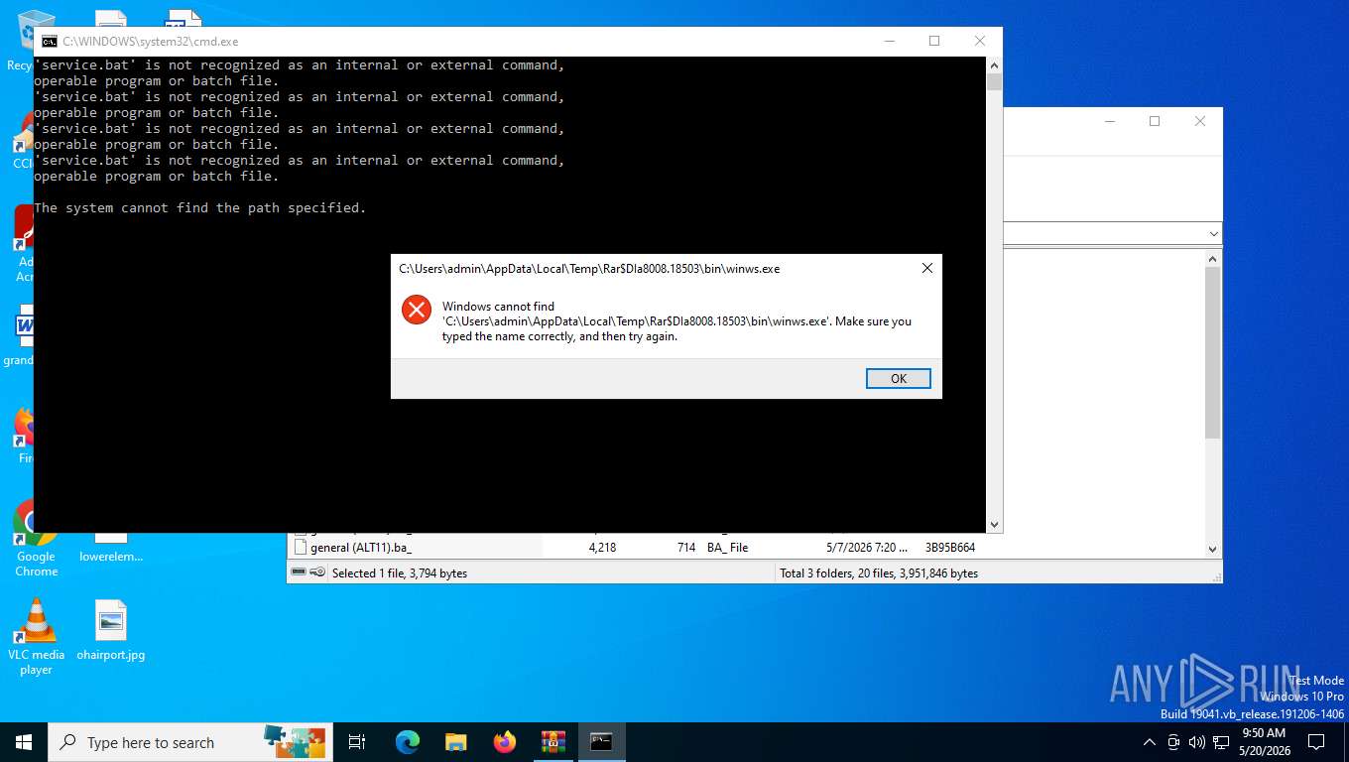The width and height of the screenshot is (1349, 762).
Task: Open taskbar clock showing 9:50 AM
Action: click(x=1264, y=742)
